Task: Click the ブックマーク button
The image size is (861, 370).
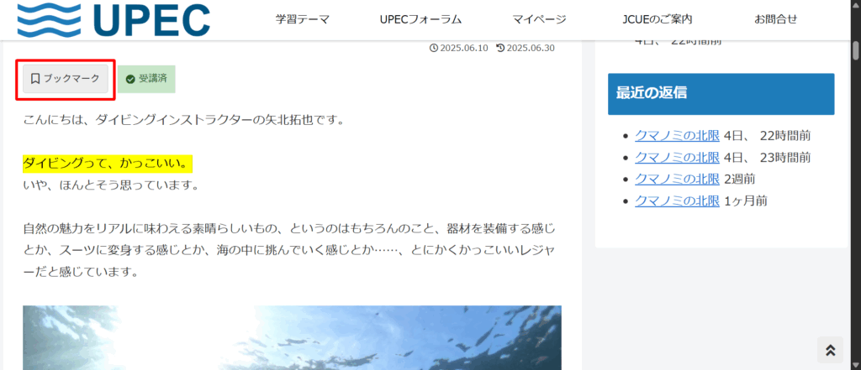Action: click(x=66, y=79)
